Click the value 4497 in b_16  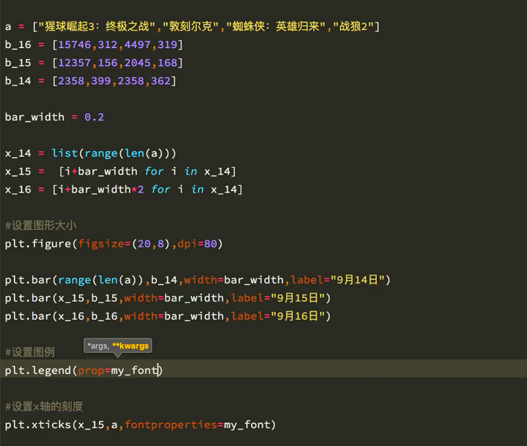coord(137,44)
